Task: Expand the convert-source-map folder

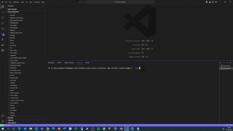Action: [17, 100]
